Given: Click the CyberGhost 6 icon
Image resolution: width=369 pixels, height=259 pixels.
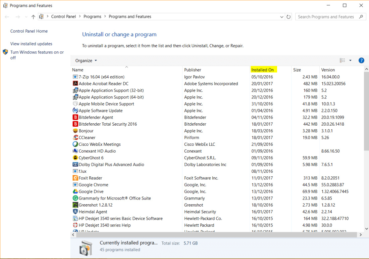Looking at the screenshot, I should [x=75, y=158].
